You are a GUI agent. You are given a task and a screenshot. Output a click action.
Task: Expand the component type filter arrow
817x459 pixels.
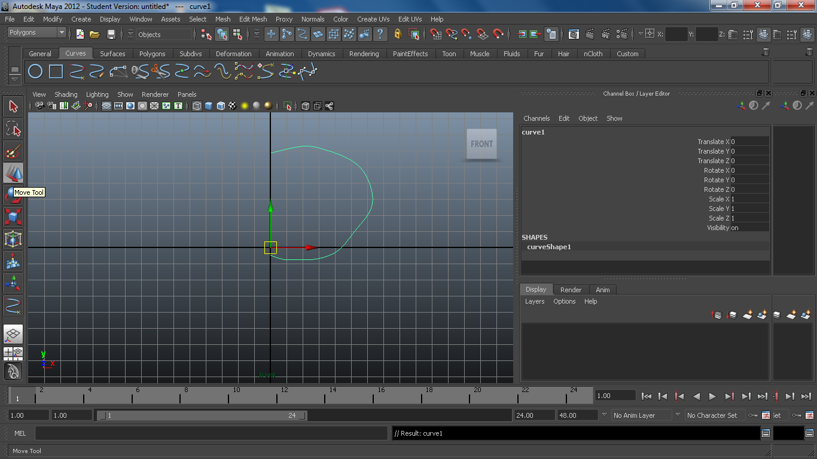(x=257, y=34)
